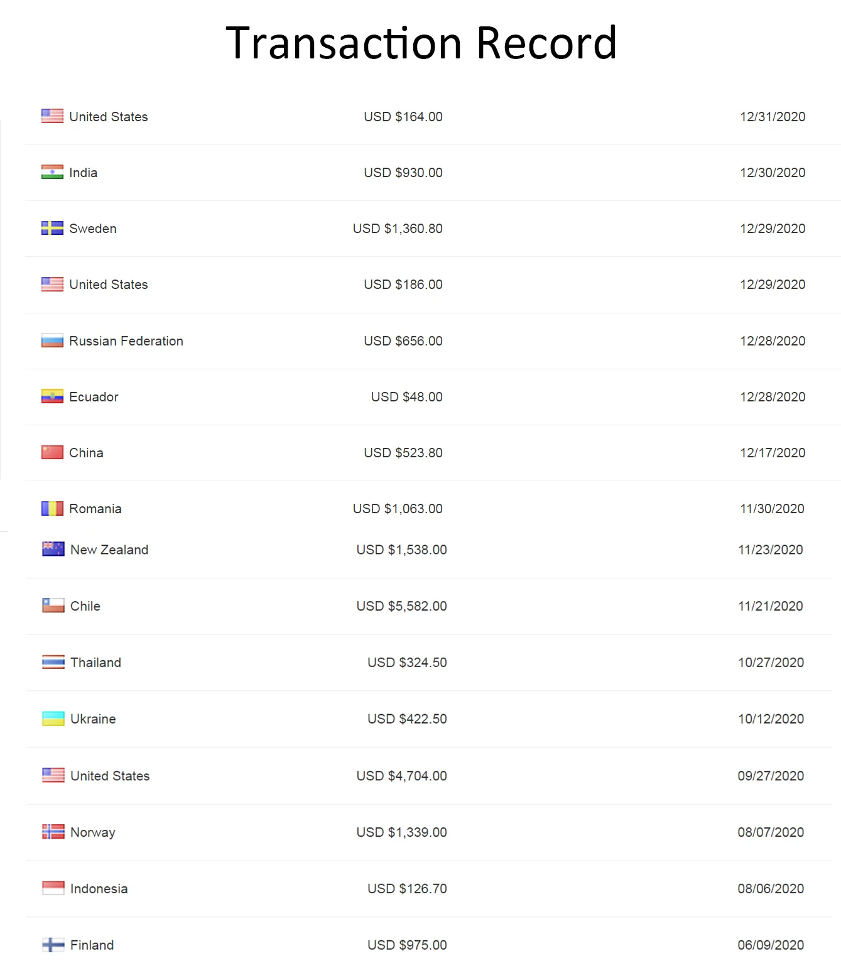The width and height of the screenshot is (841, 968).
Task: Select the Indonesia flag icon
Action: click(x=53, y=888)
